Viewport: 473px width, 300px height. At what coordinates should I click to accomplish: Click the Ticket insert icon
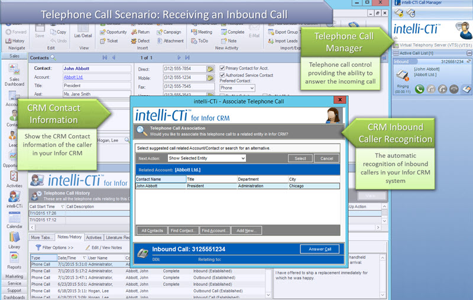(x=109, y=41)
